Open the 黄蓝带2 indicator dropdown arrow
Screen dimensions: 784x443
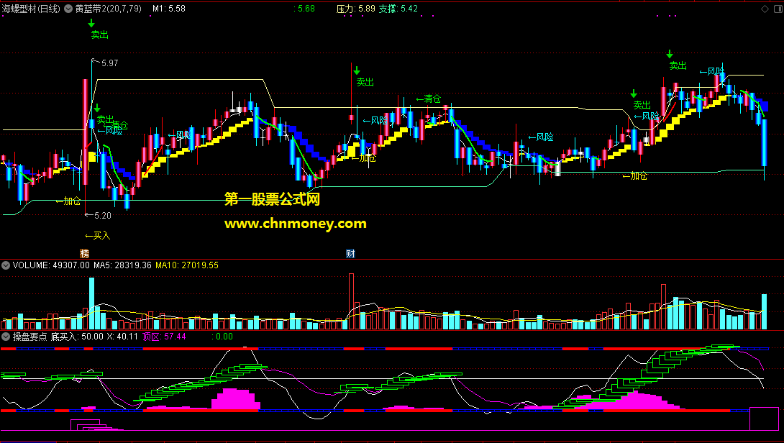click(68, 9)
